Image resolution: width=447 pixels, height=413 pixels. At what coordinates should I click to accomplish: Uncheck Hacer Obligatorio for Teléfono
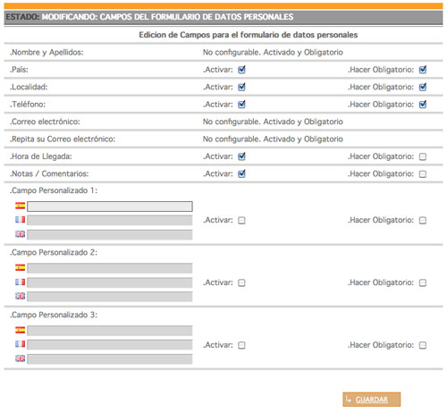pos(423,105)
